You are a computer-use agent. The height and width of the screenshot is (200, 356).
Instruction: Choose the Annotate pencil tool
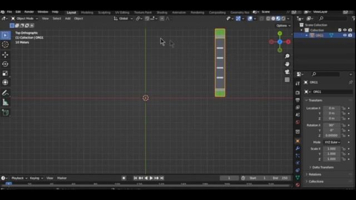click(5, 93)
